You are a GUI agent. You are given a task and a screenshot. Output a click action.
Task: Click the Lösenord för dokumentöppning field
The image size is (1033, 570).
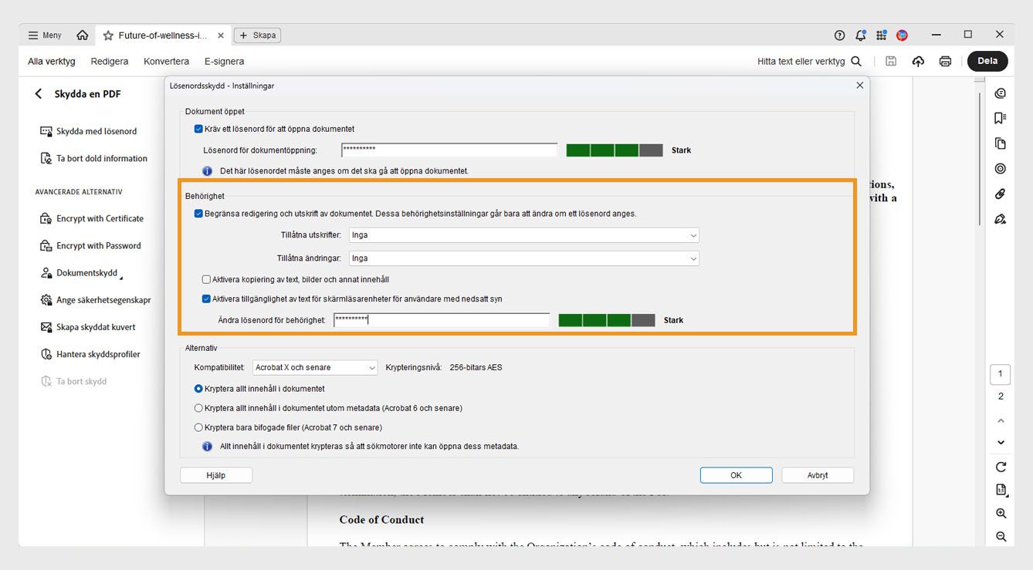(449, 150)
